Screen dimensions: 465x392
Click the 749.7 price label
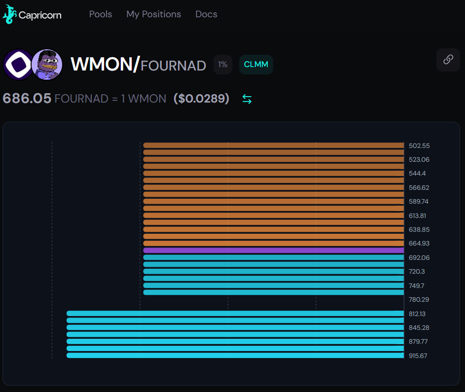click(416, 286)
